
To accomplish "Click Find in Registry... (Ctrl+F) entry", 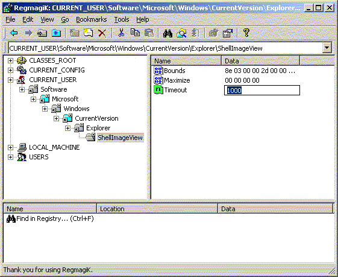I will pos(55,218).
